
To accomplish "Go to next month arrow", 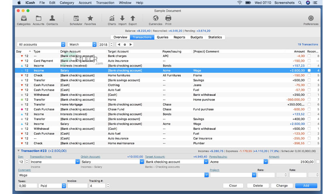I will 131,44.
